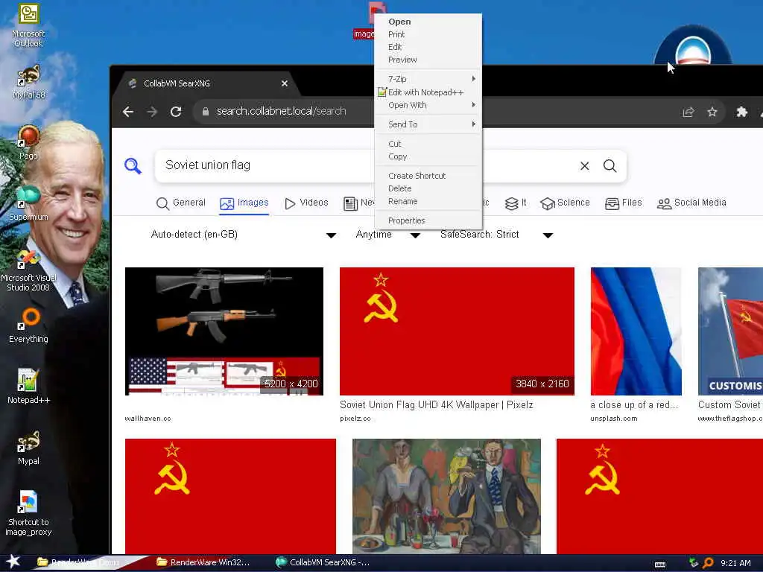
Task: Open the Russian tricolor flag thumbnail
Action: [636, 331]
